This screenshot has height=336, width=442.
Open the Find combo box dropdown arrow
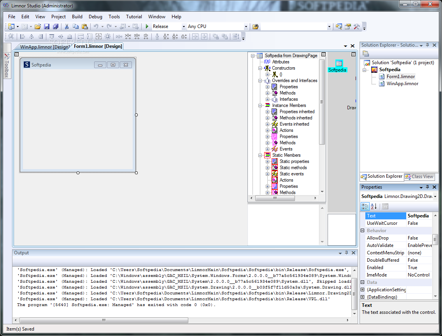click(329, 26)
